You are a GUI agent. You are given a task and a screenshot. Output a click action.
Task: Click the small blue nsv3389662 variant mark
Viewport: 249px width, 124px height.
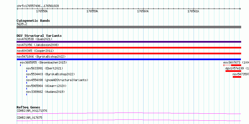[27, 94]
